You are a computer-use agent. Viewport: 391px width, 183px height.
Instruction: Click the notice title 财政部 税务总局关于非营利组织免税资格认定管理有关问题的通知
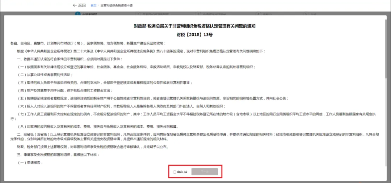pyautogui.click(x=194, y=26)
